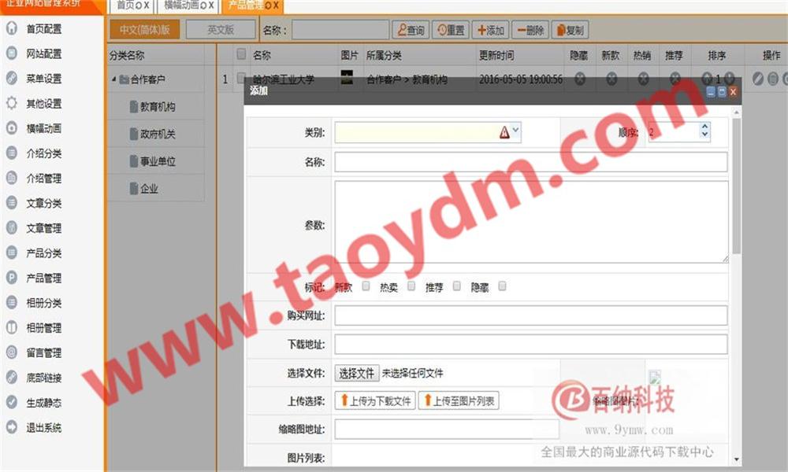
Task: Check the 新款 flag checkbox in dialog
Action: pyautogui.click(x=366, y=286)
